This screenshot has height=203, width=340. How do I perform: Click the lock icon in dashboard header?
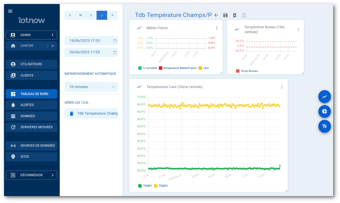pyautogui.click(x=244, y=15)
